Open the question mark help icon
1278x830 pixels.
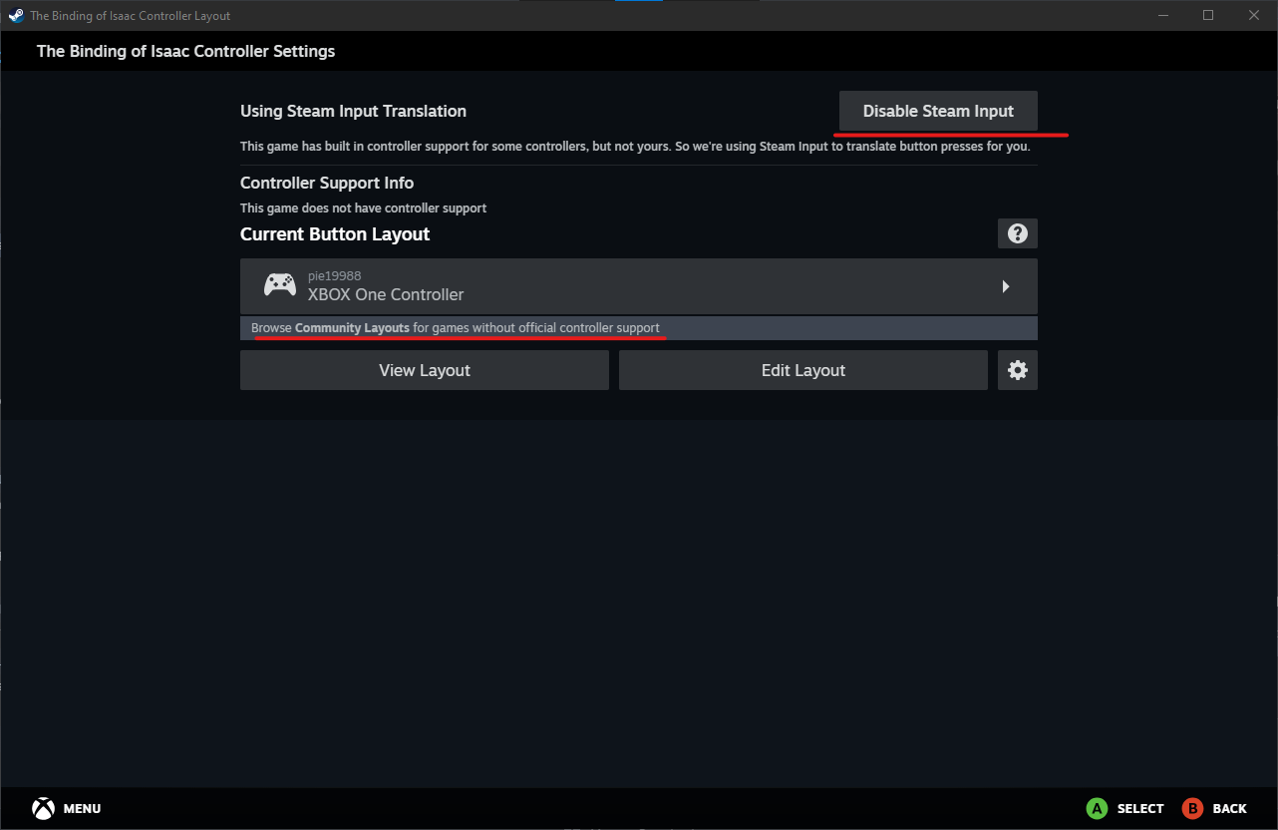tap(1017, 233)
